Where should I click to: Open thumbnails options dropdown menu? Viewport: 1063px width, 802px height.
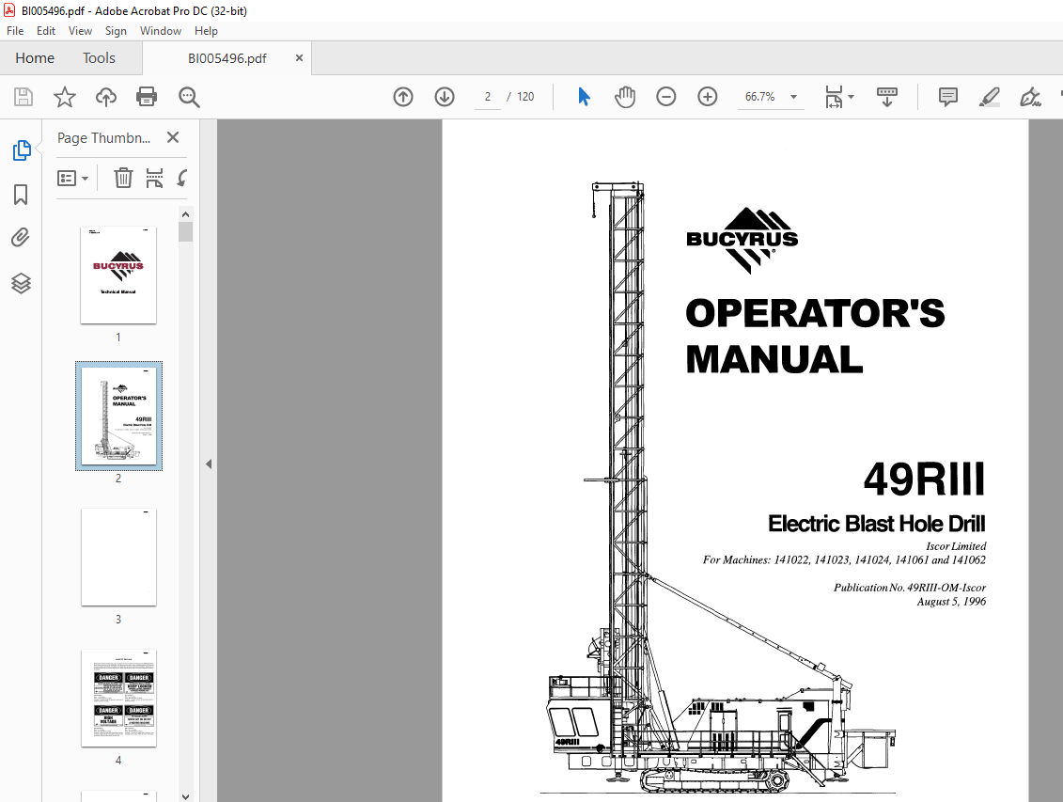73,179
